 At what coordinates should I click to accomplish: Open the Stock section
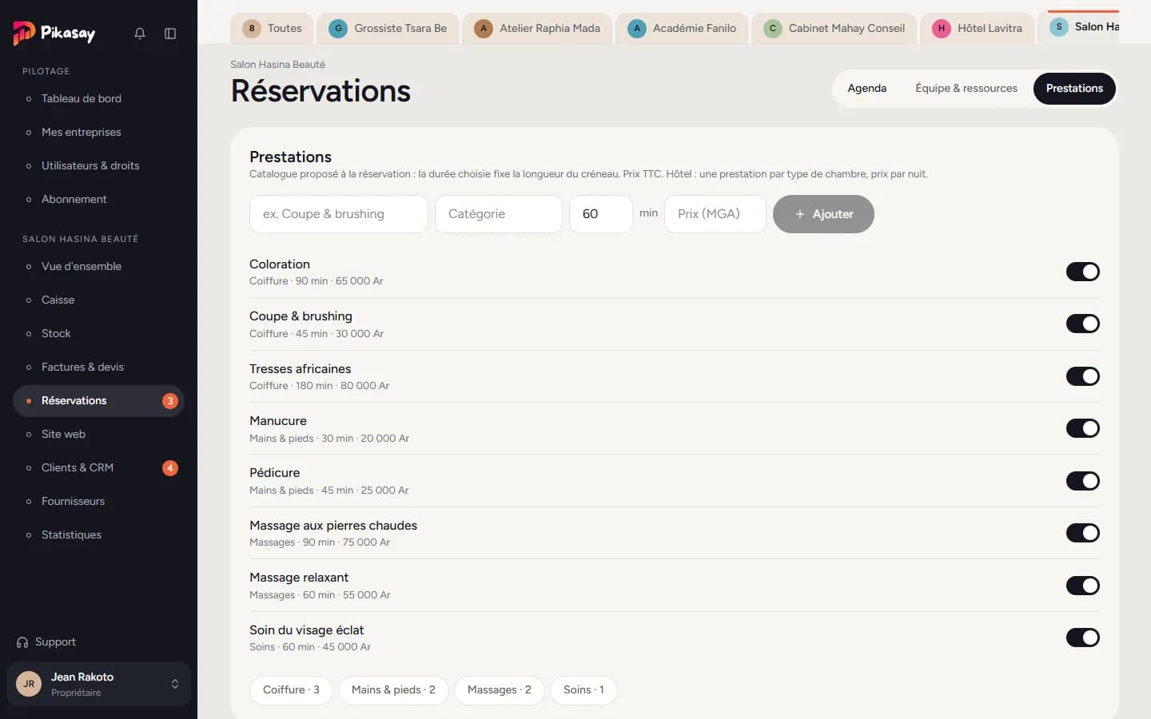(x=98, y=334)
